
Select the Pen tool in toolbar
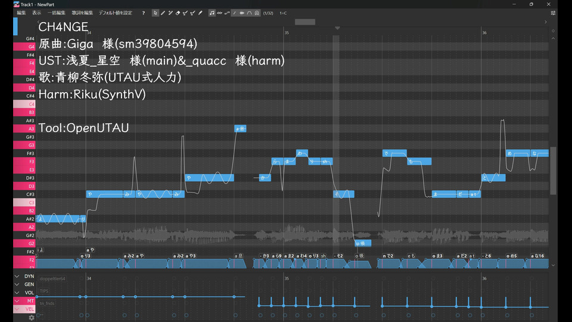tap(163, 13)
